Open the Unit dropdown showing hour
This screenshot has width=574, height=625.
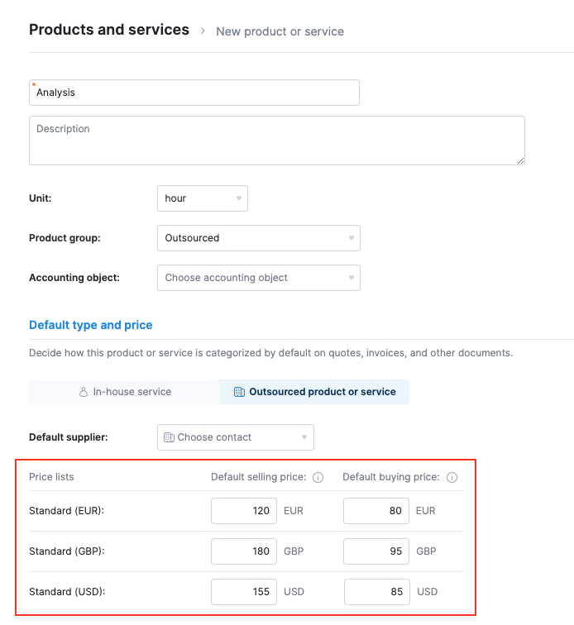pos(203,198)
